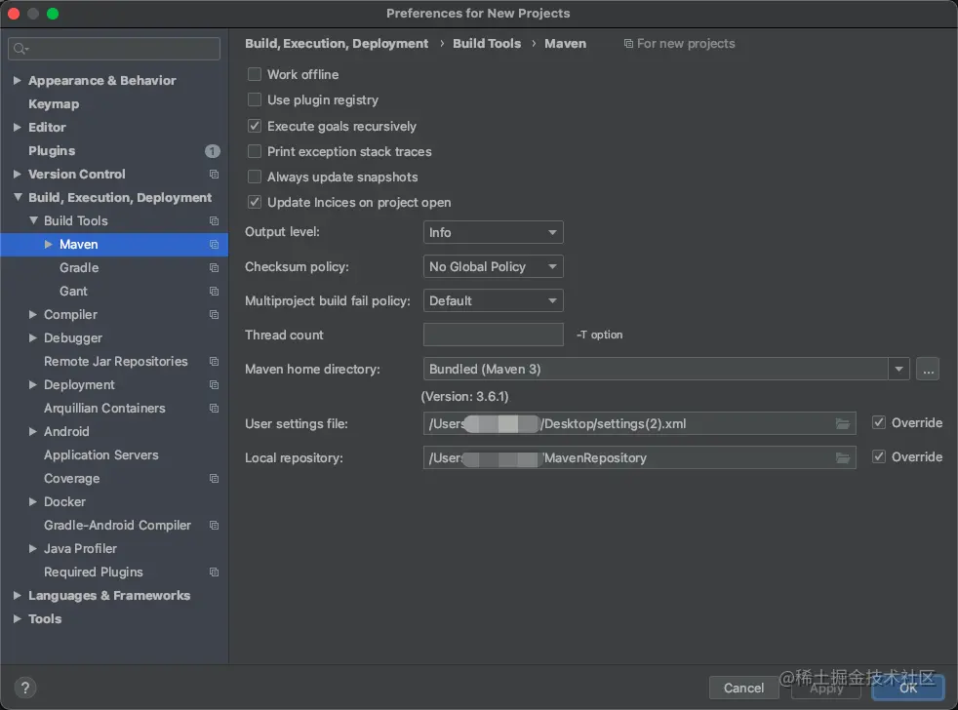958x710 pixels.
Task: Open Multiproject build fail policy dropdown
Action: (493, 300)
